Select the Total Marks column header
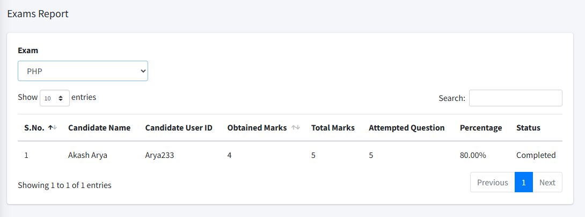This screenshot has width=585, height=217. 333,128
